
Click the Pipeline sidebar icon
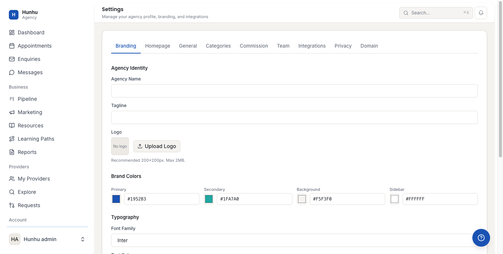pyautogui.click(x=12, y=99)
